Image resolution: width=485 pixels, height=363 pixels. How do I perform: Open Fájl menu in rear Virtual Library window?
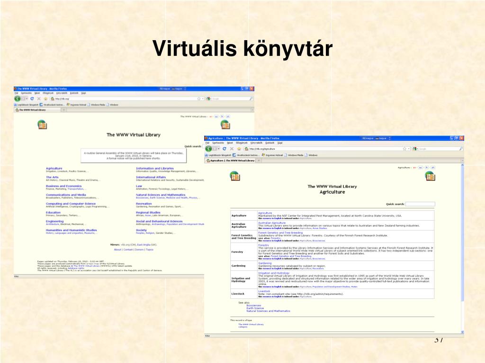tap(17, 93)
